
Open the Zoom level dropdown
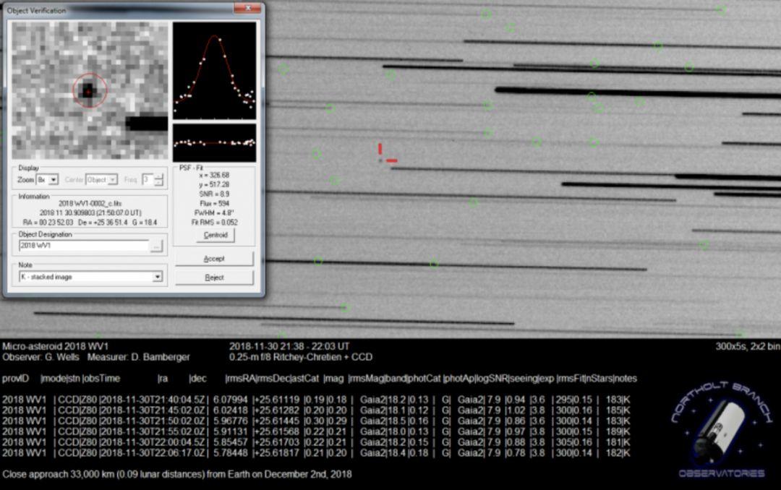click(54, 179)
